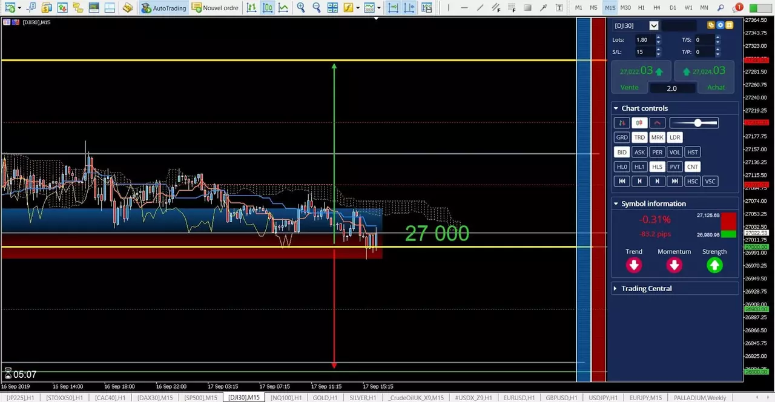The width and height of the screenshot is (775, 402).
Task: Toggle ASK line display
Action: point(639,152)
